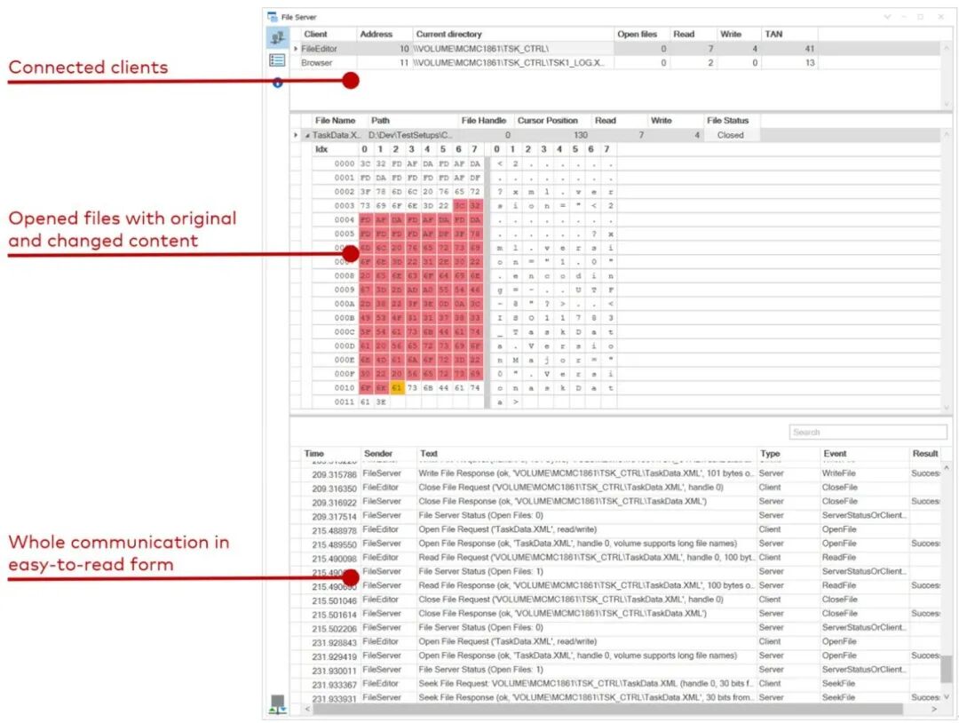This screenshot has height=723, width=959.
Task: Sort files by the File Name header
Action: click(x=335, y=121)
